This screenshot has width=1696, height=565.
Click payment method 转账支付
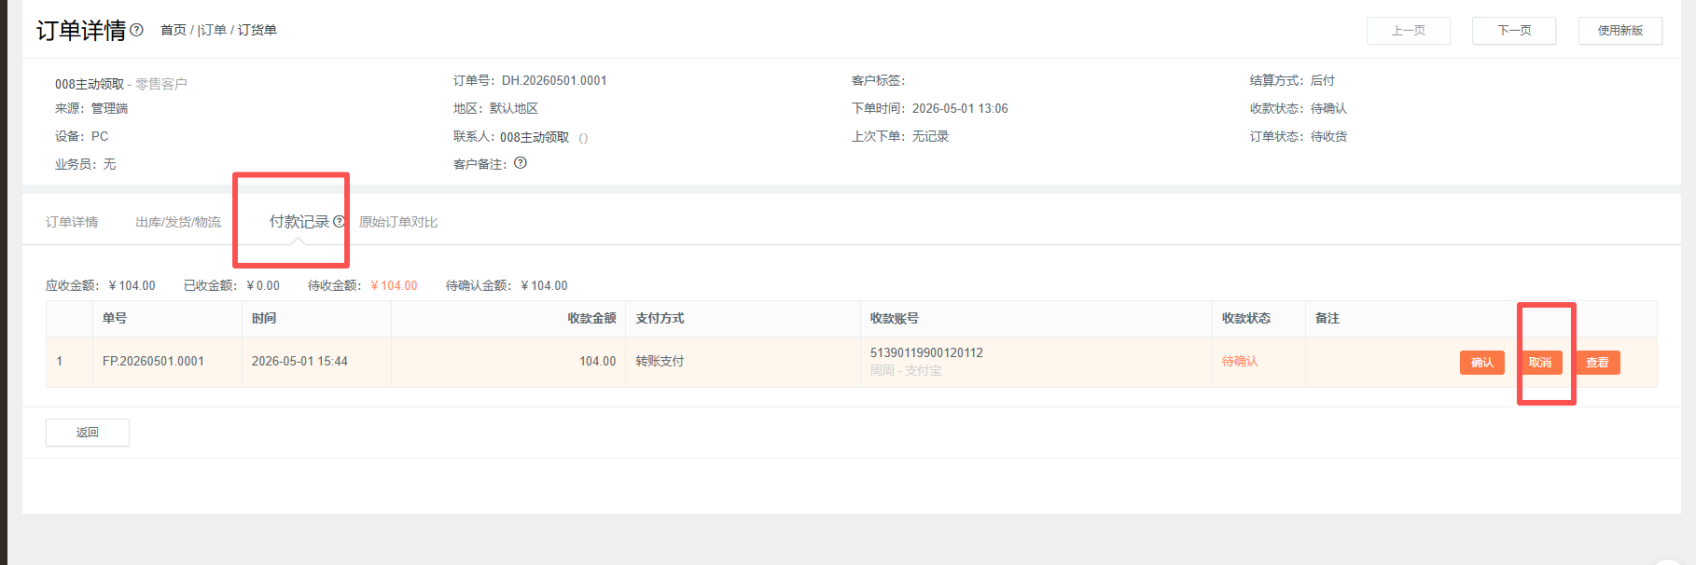click(660, 362)
